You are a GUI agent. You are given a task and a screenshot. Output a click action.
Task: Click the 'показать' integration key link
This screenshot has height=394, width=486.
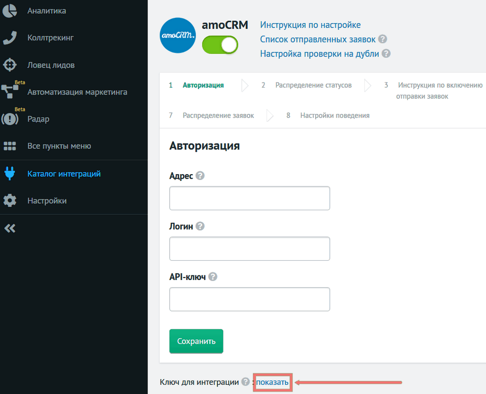(273, 382)
